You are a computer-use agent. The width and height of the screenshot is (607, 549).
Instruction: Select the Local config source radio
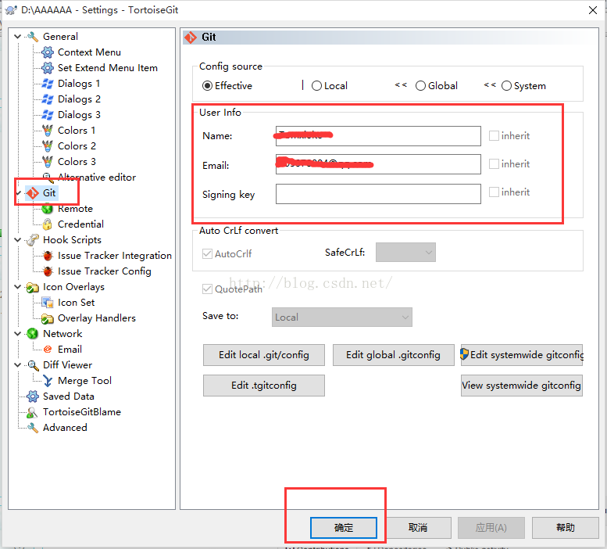click(316, 85)
